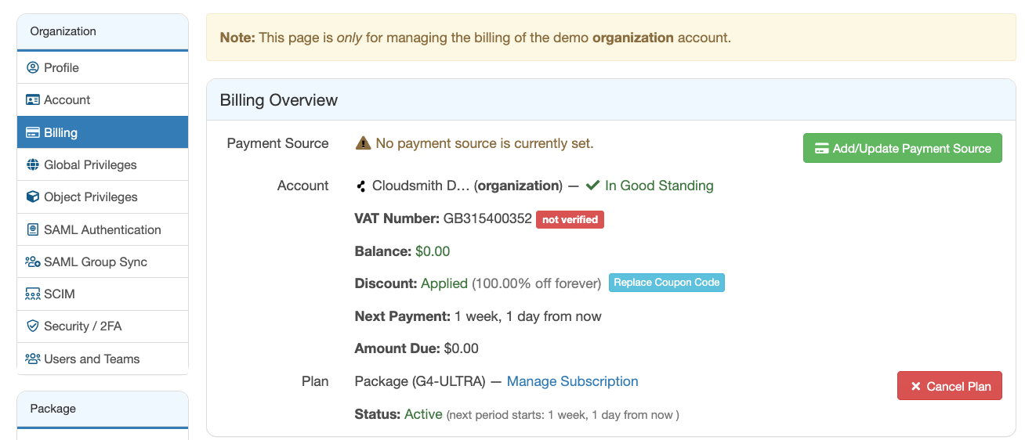This screenshot has height=440, width=1025.
Task: Go to Global Privileges section
Action: coord(90,165)
